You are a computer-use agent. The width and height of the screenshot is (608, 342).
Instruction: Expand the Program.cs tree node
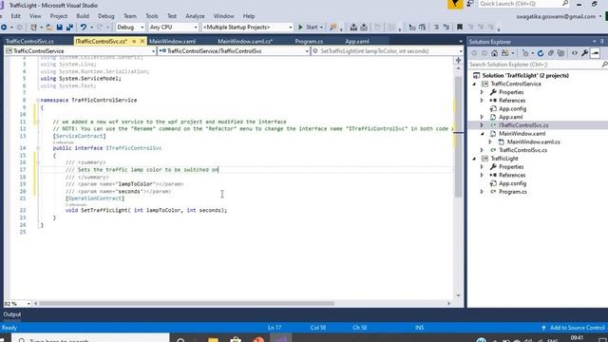click(482, 192)
